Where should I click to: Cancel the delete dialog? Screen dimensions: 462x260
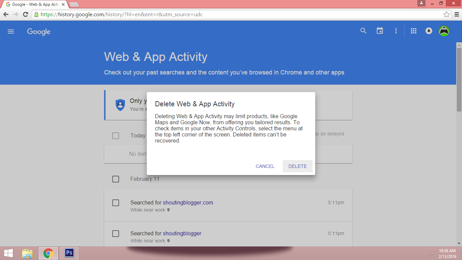pos(265,166)
